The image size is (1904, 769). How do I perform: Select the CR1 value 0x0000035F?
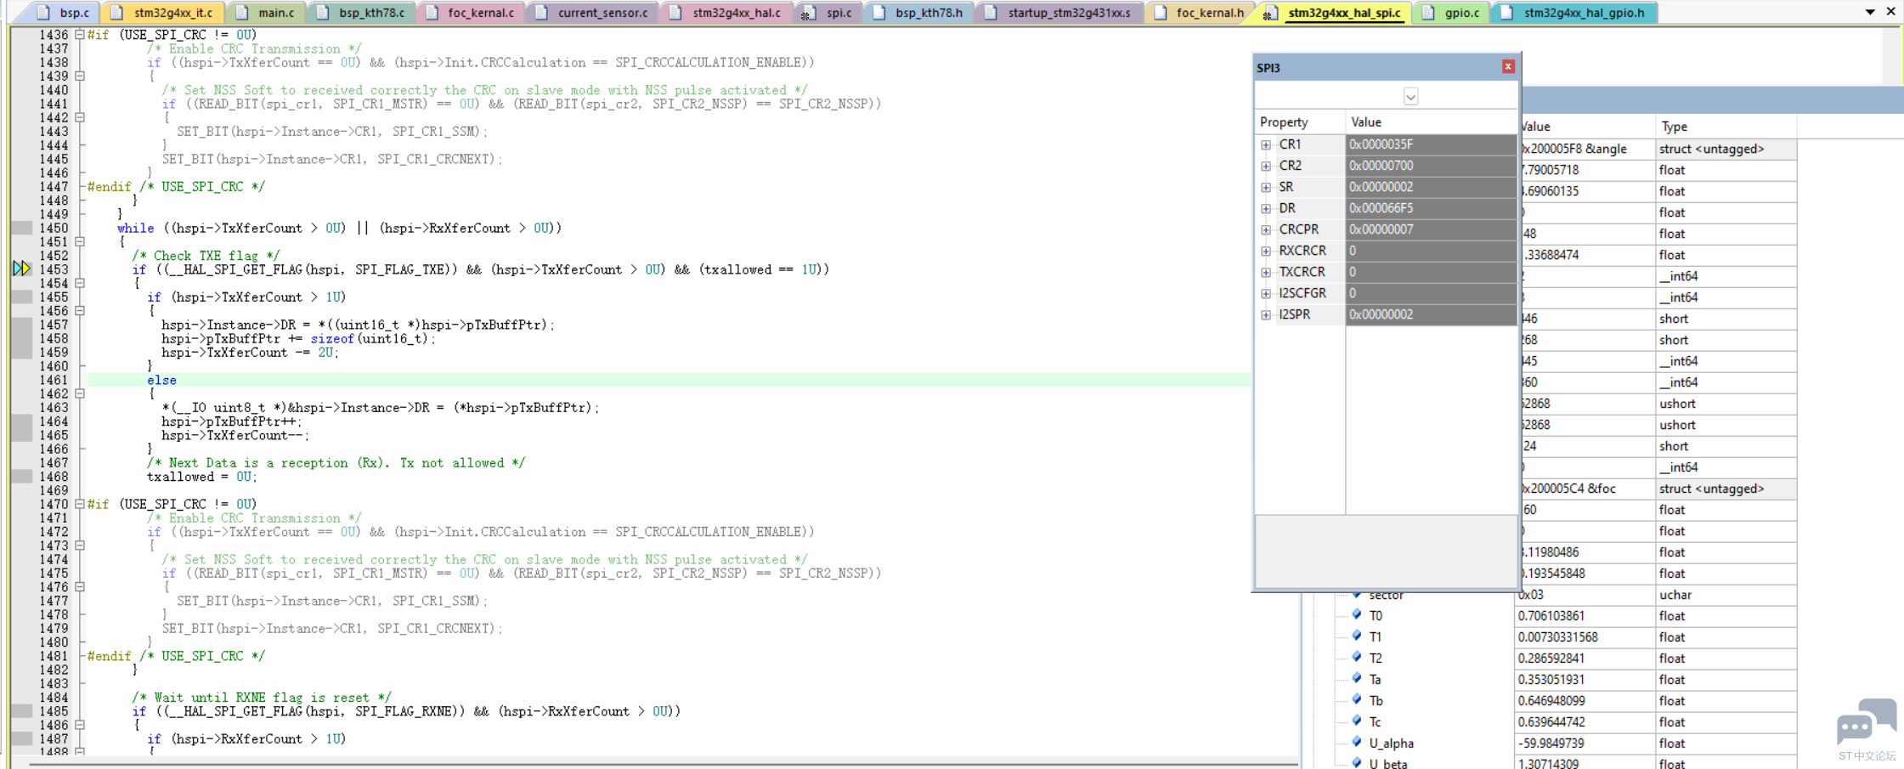click(x=1431, y=144)
